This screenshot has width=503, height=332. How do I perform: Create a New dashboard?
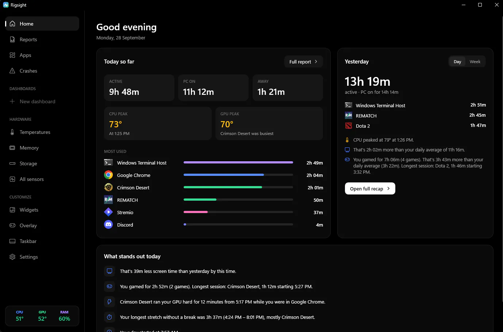42,101
